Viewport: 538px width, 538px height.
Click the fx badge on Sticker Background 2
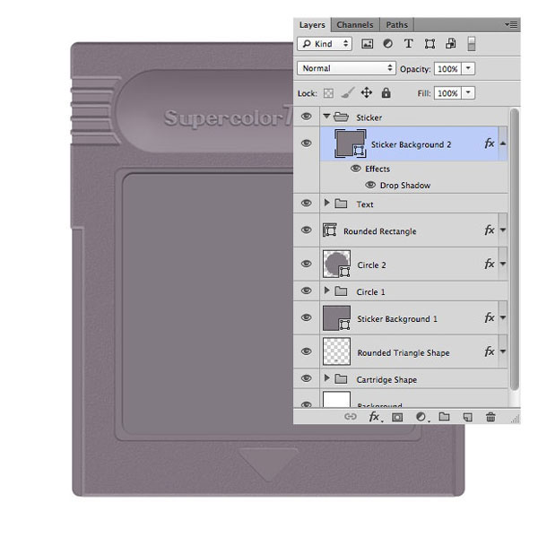click(490, 143)
